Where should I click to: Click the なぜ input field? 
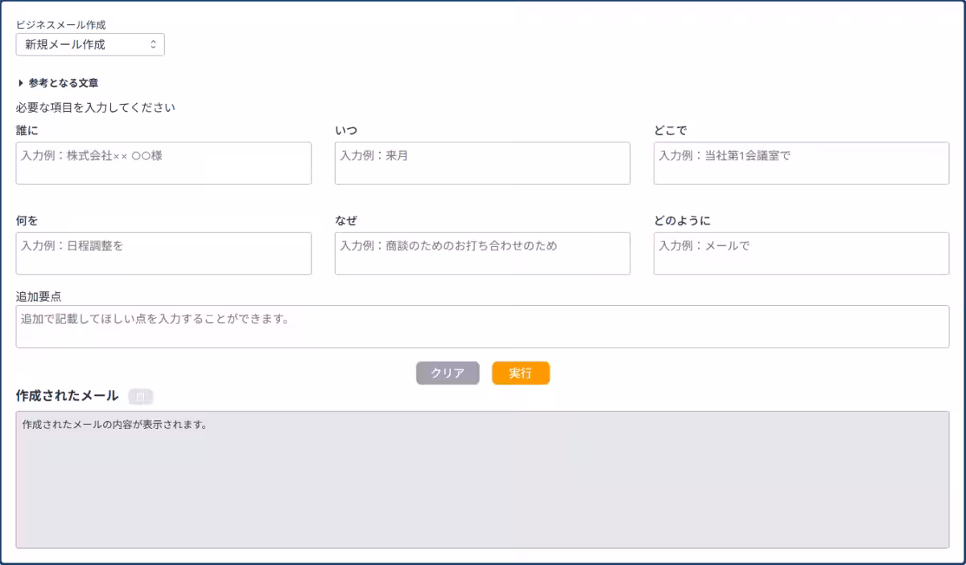(x=482, y=254)
